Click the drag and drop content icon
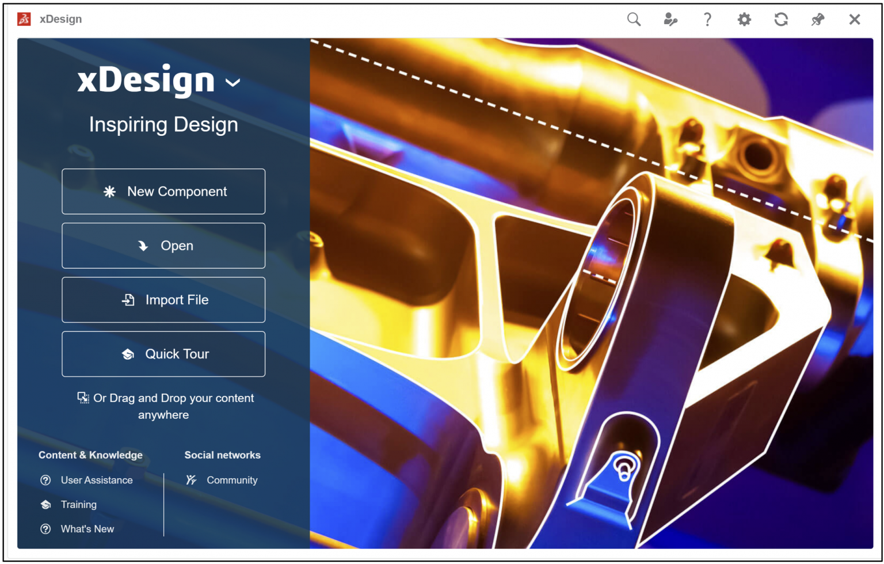 [x=83, y=398]
